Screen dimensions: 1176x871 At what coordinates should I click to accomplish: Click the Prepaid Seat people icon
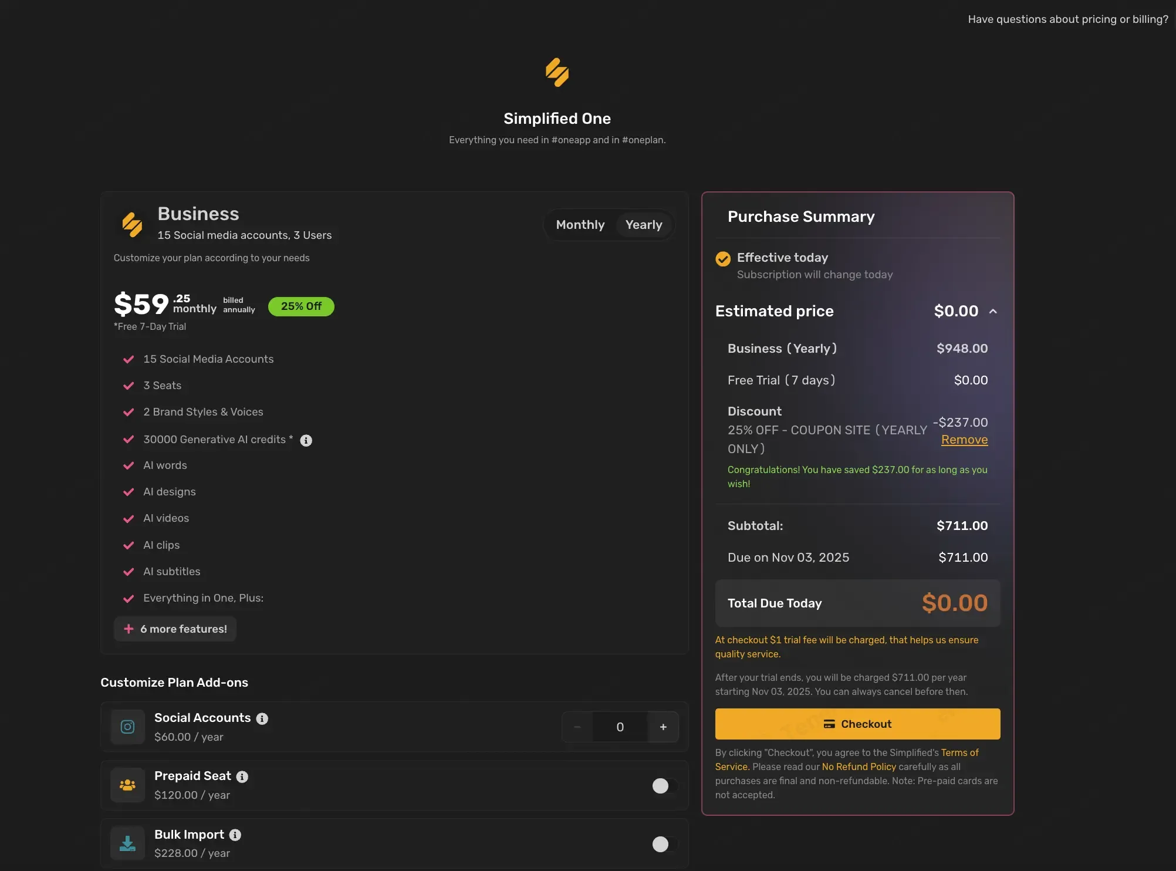(127, 785)
